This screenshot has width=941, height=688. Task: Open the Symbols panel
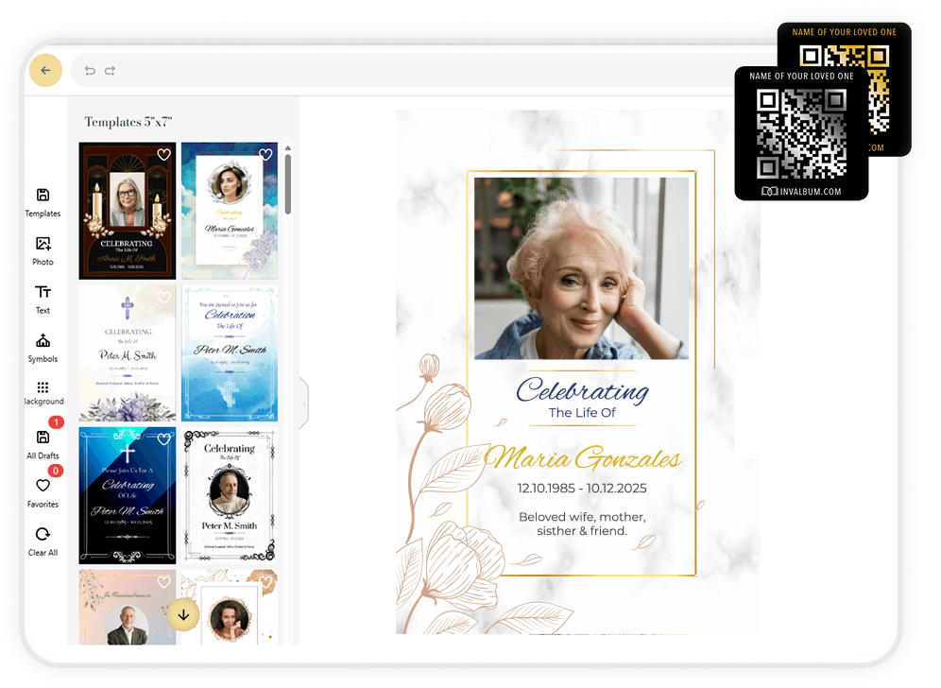tap(43, 347)
